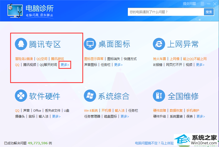Click the 软件硬件 clover icon
Viewport: 219px width, 147px height.
21,96
